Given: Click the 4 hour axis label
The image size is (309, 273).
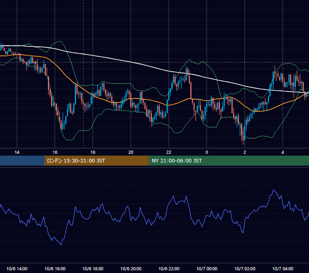Looking at the screenshot, I should click(x=283, y=152).
